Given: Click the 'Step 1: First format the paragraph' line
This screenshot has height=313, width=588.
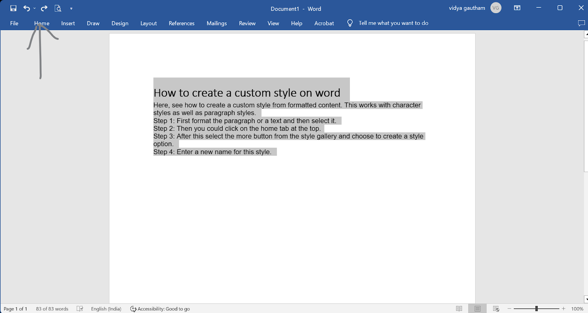Looking at the screenshot, I should pos(245,121).
